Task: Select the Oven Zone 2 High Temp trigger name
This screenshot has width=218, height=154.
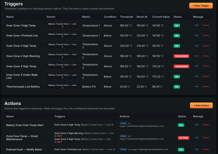Action: [x=21, y=46]
